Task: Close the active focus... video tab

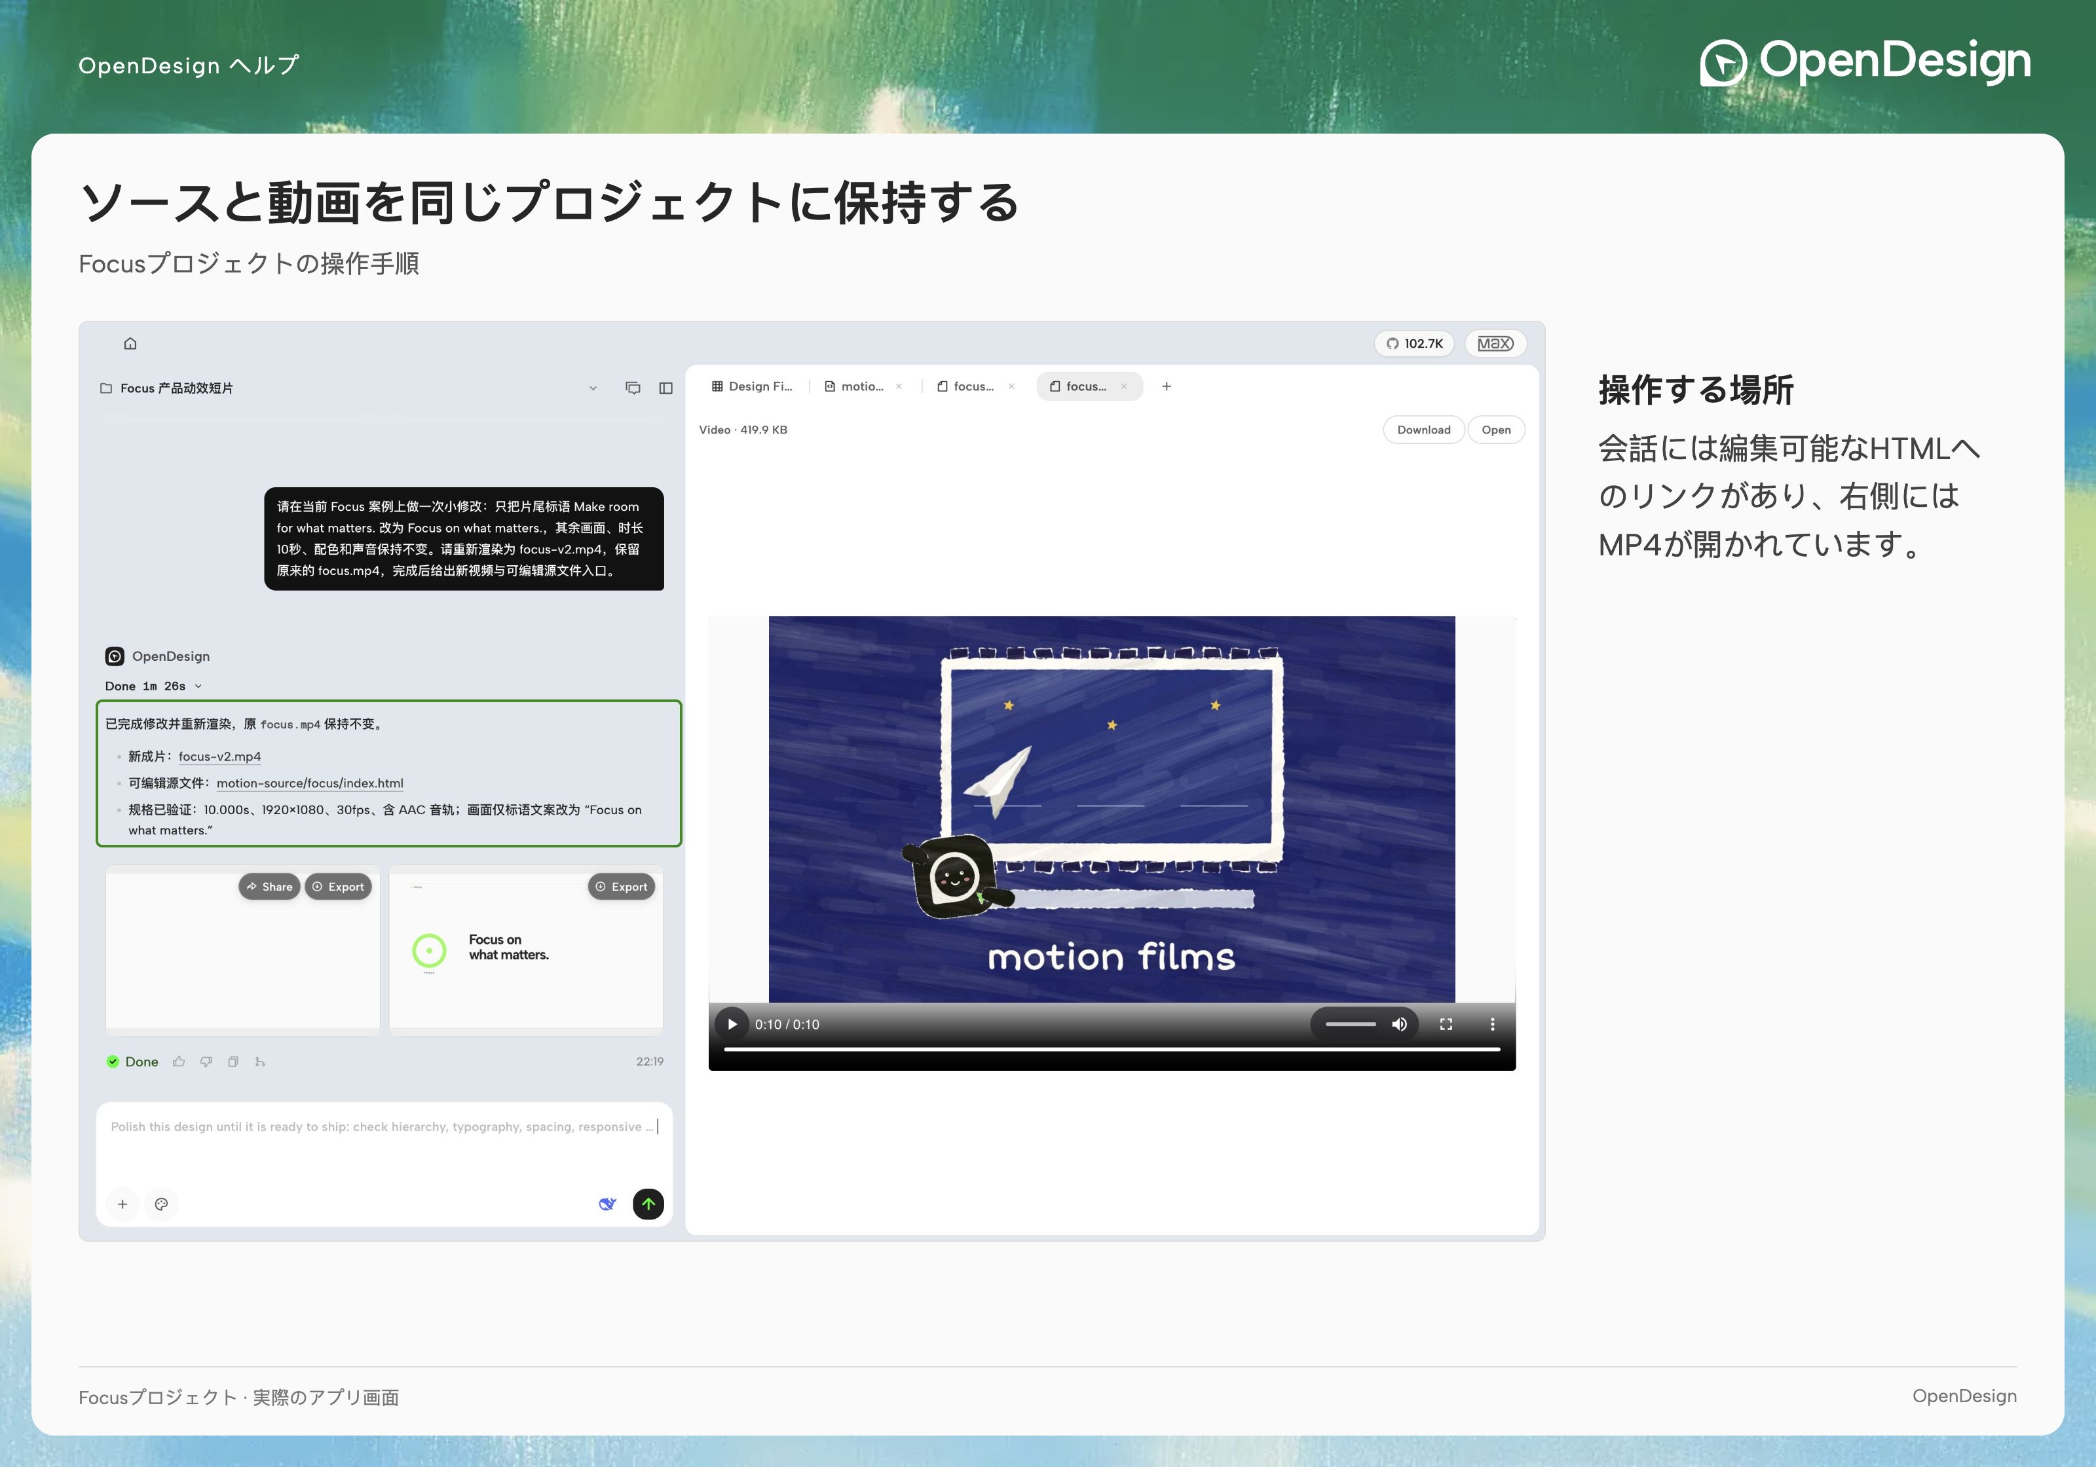Action: (1124, 386)
